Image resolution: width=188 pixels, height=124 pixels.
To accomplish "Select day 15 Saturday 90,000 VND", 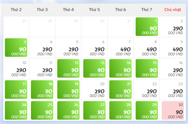I will (147, 68).
